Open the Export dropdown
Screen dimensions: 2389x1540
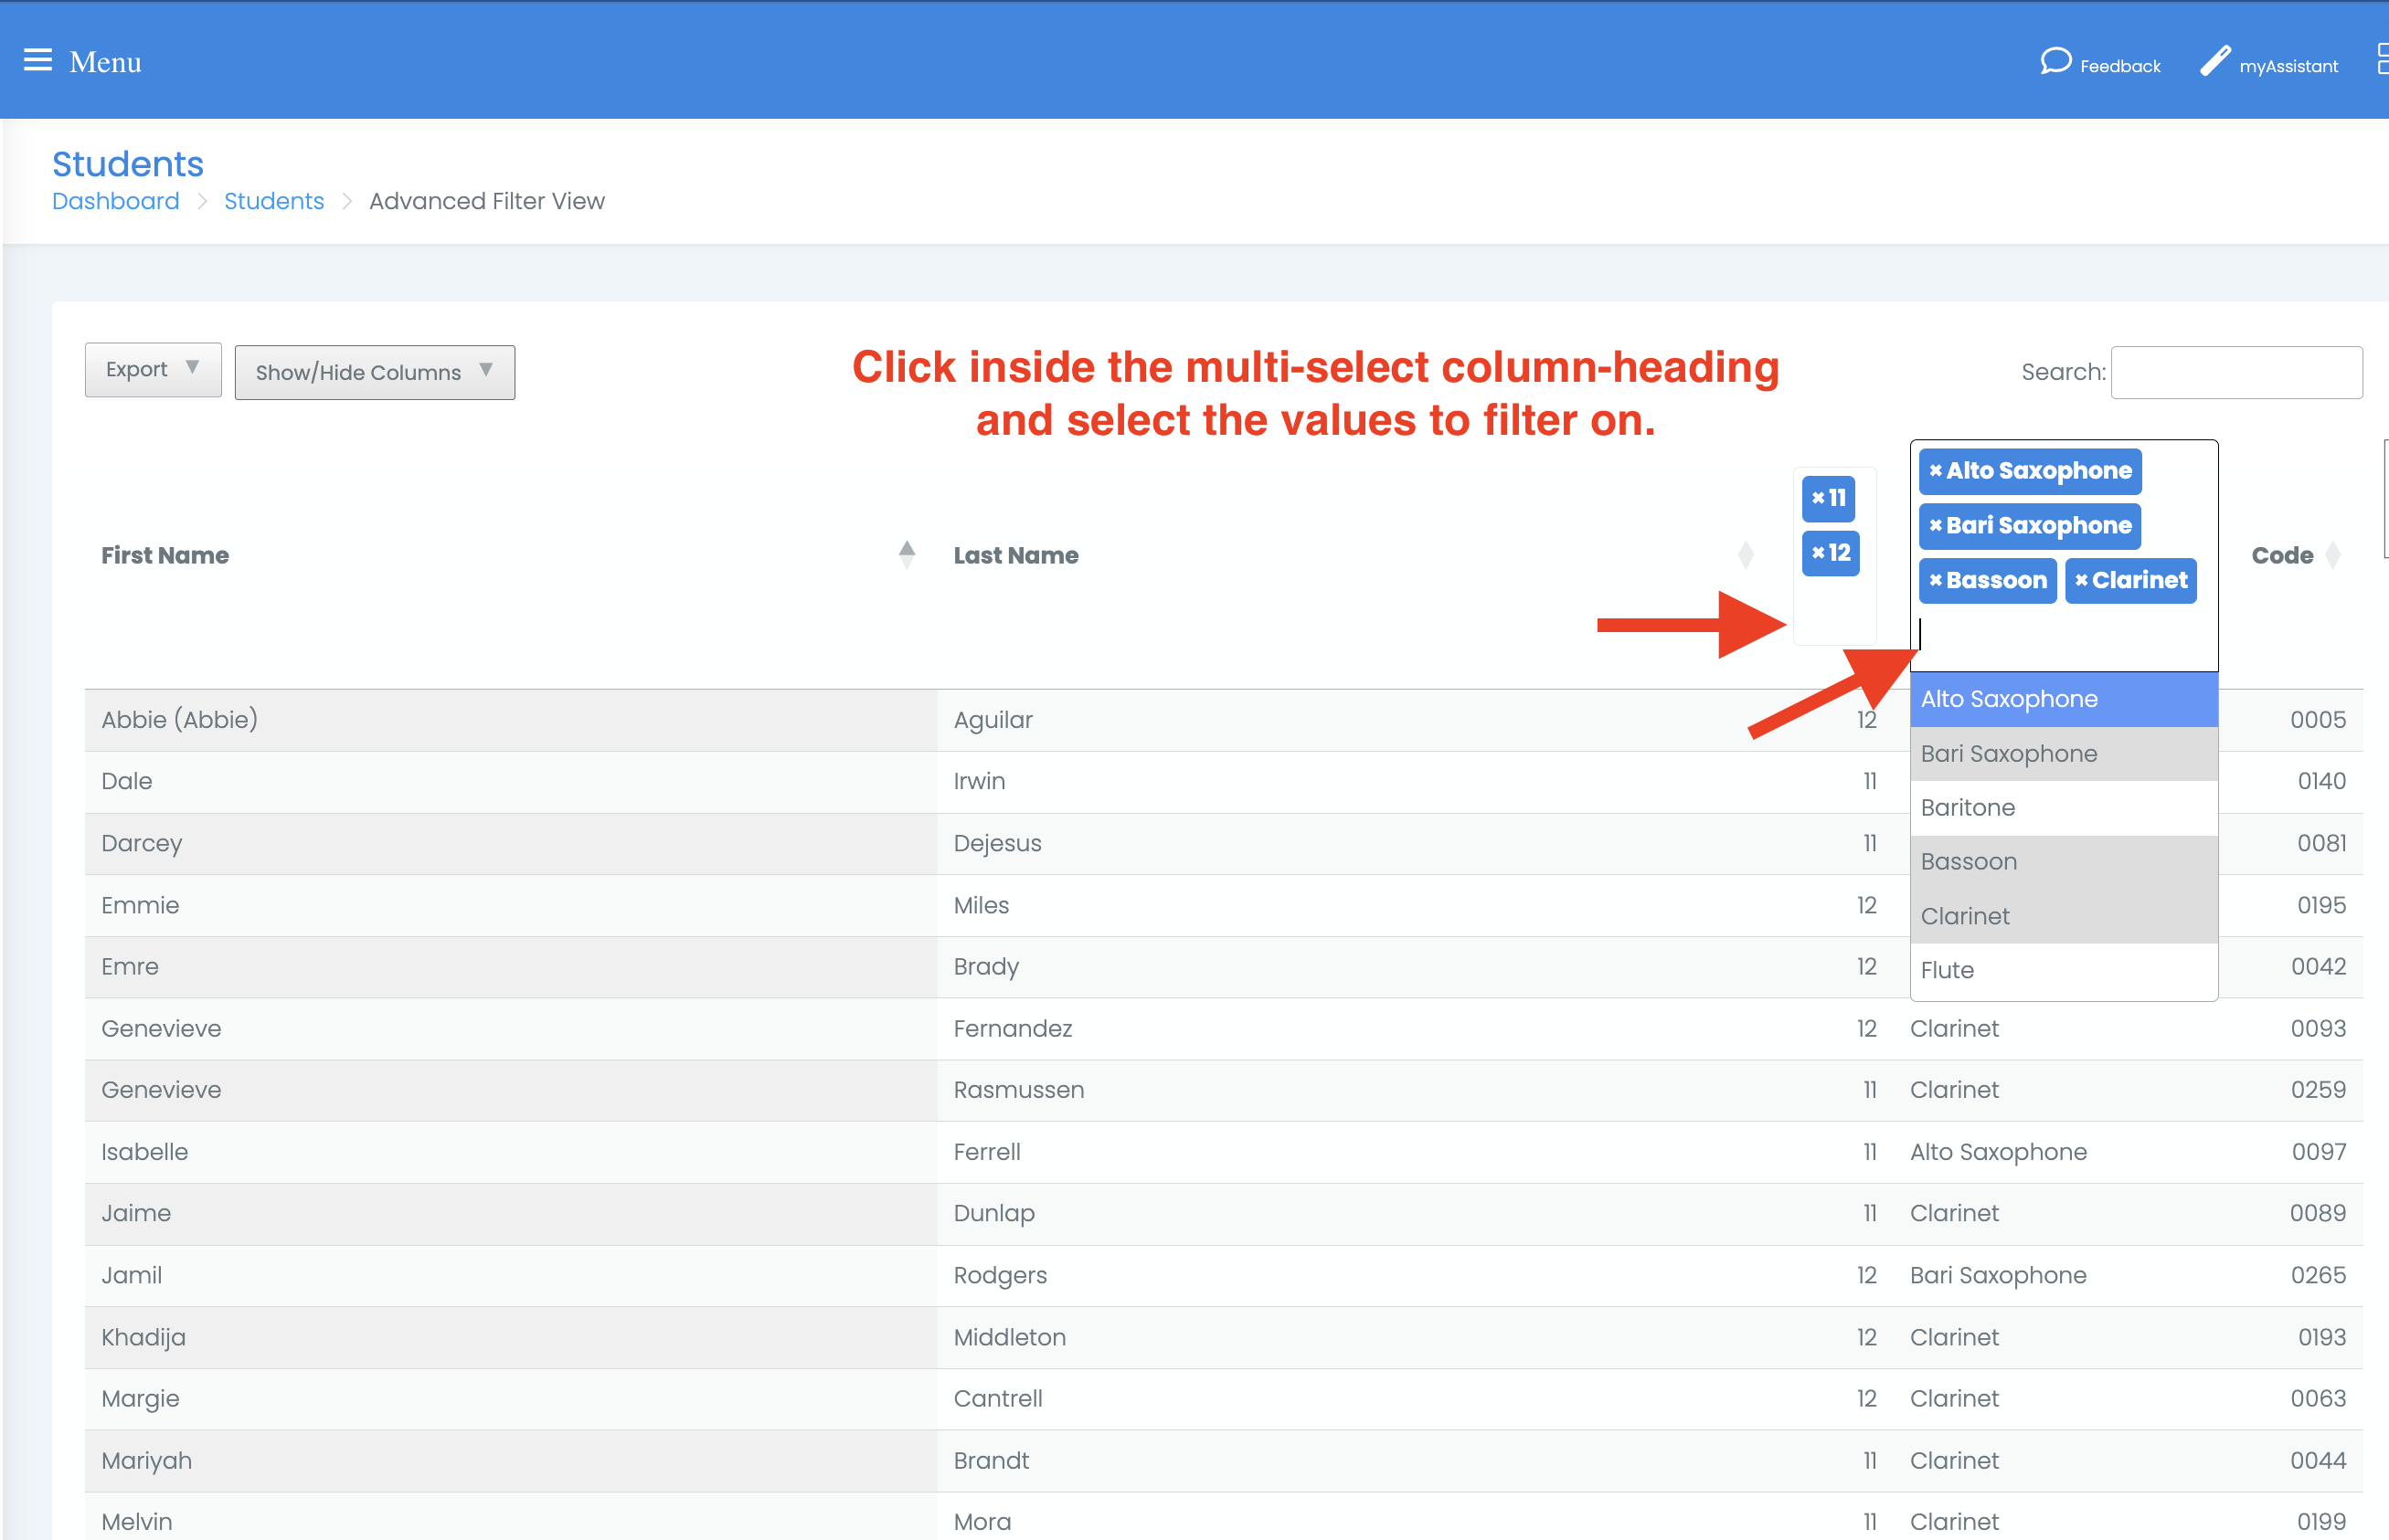click(153, 370)
